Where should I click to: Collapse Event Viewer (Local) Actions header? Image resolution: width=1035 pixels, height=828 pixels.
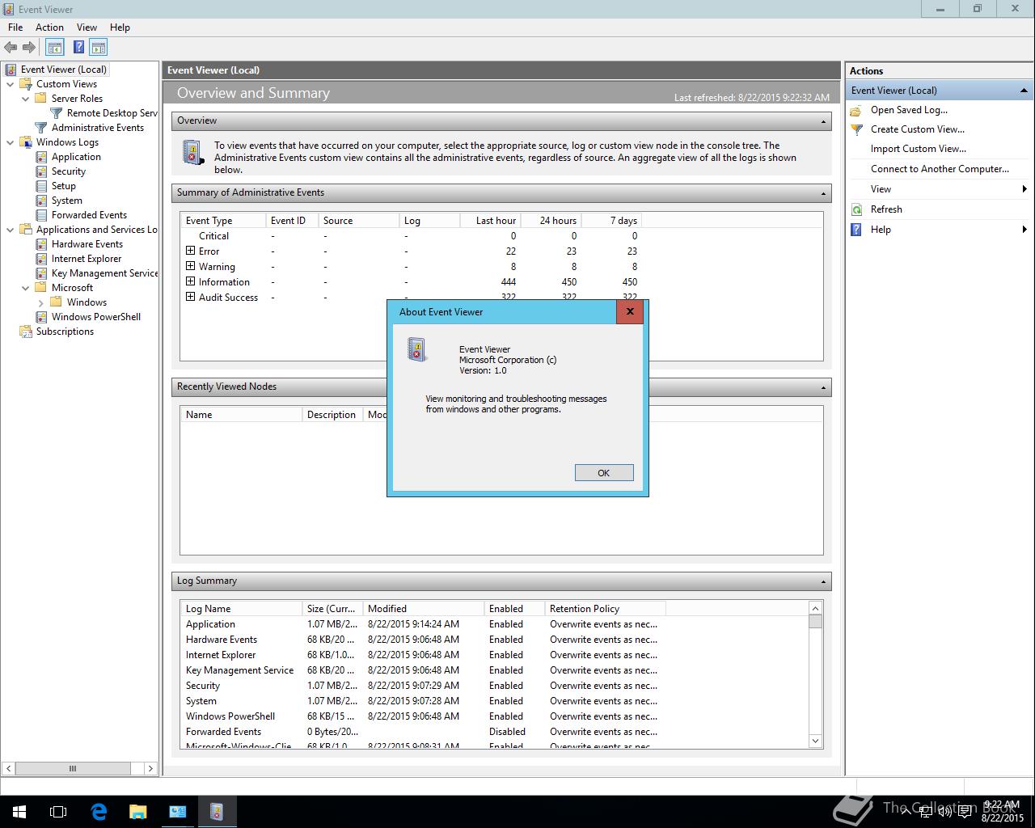[1024, 91]
